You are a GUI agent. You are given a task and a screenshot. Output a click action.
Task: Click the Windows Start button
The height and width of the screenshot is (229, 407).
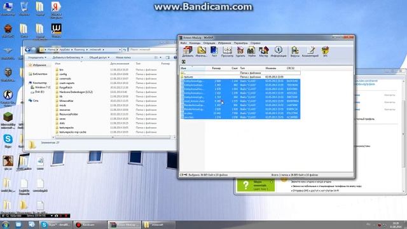tap(6, 225)
